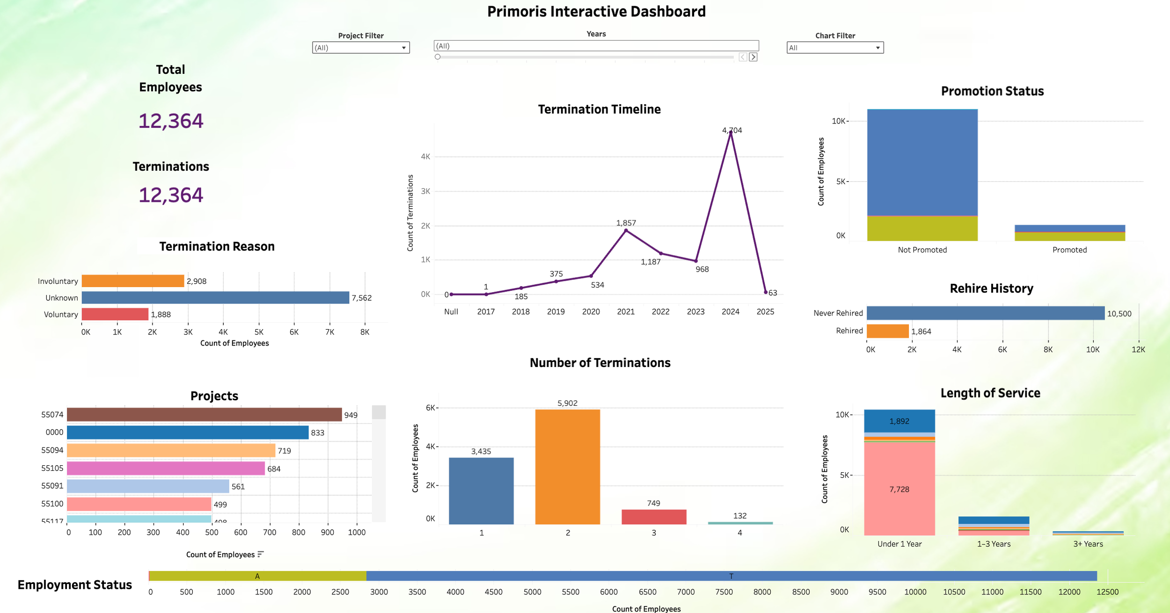Click the Years slider handle
The image size is (1170, 613).
pyautogui.click(x=438, y=57)
